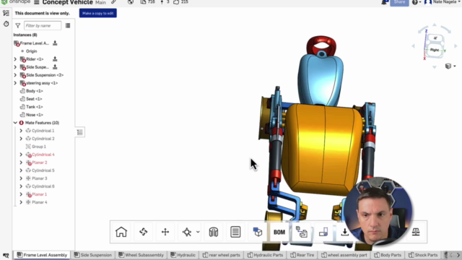Click the dashed-box move face toolbar icon
The image size is (462, 260).
pos(323,232)
